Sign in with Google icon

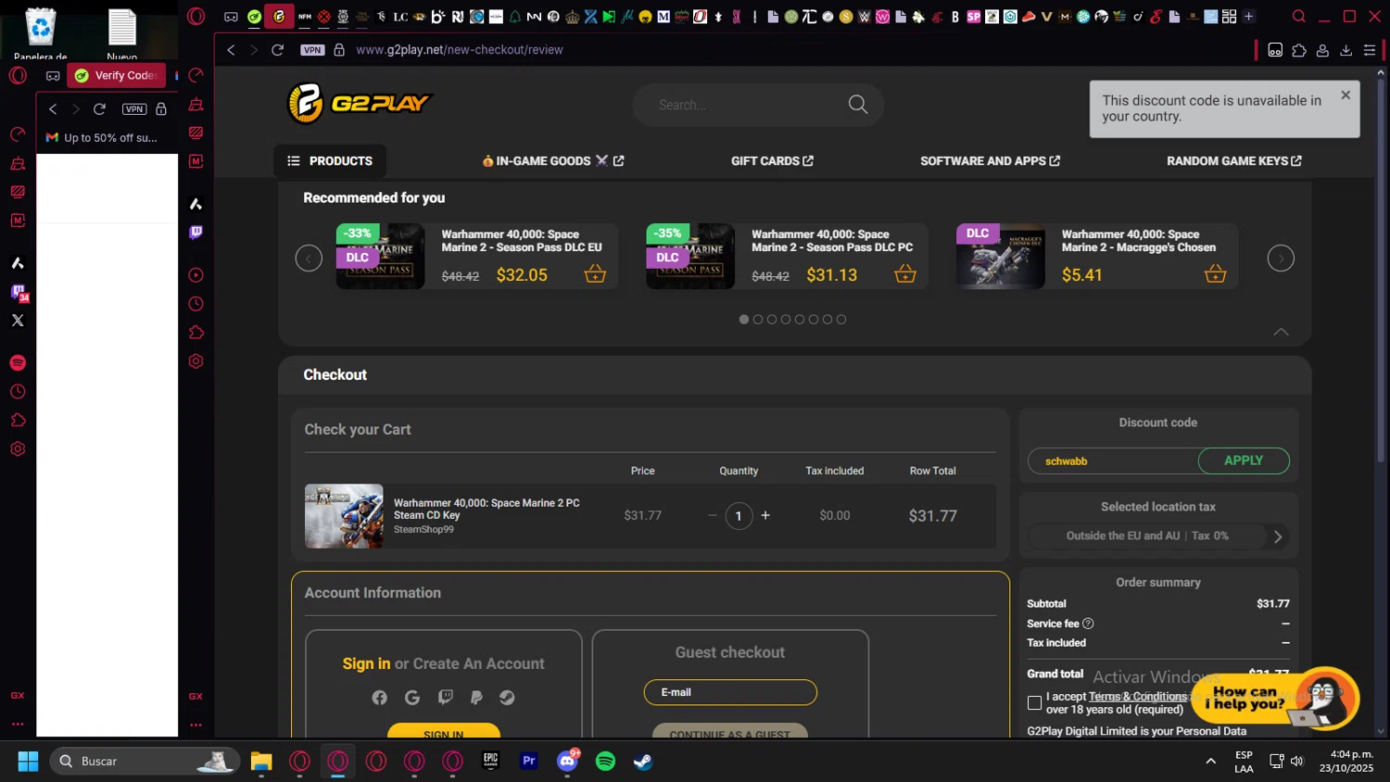pos(412,698)
